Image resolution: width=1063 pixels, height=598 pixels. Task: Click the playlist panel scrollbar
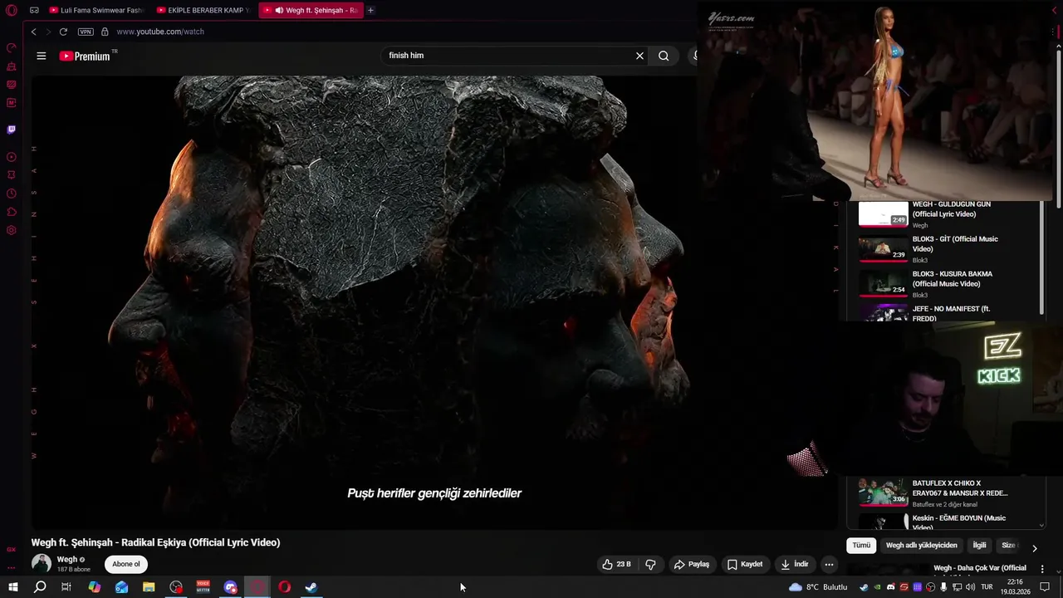[x=1042, y=257]
